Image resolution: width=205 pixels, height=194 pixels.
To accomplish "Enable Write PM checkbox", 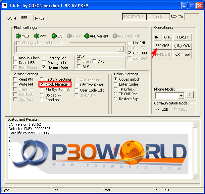I will tap(15, 84).
